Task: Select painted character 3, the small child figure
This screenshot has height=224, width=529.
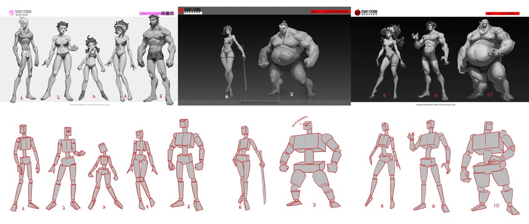Action: tap(93, 67)
